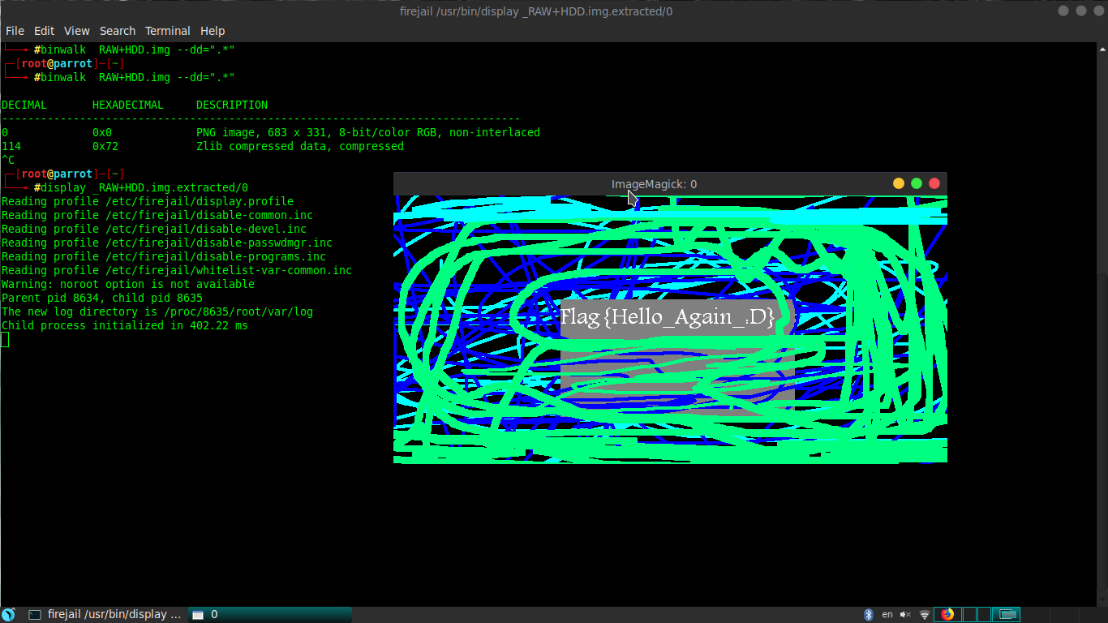The width and height of the screenshot is (1108, 623).
Task: Launch Firefox from the taskbar
Action: click(x=946, y=614)
